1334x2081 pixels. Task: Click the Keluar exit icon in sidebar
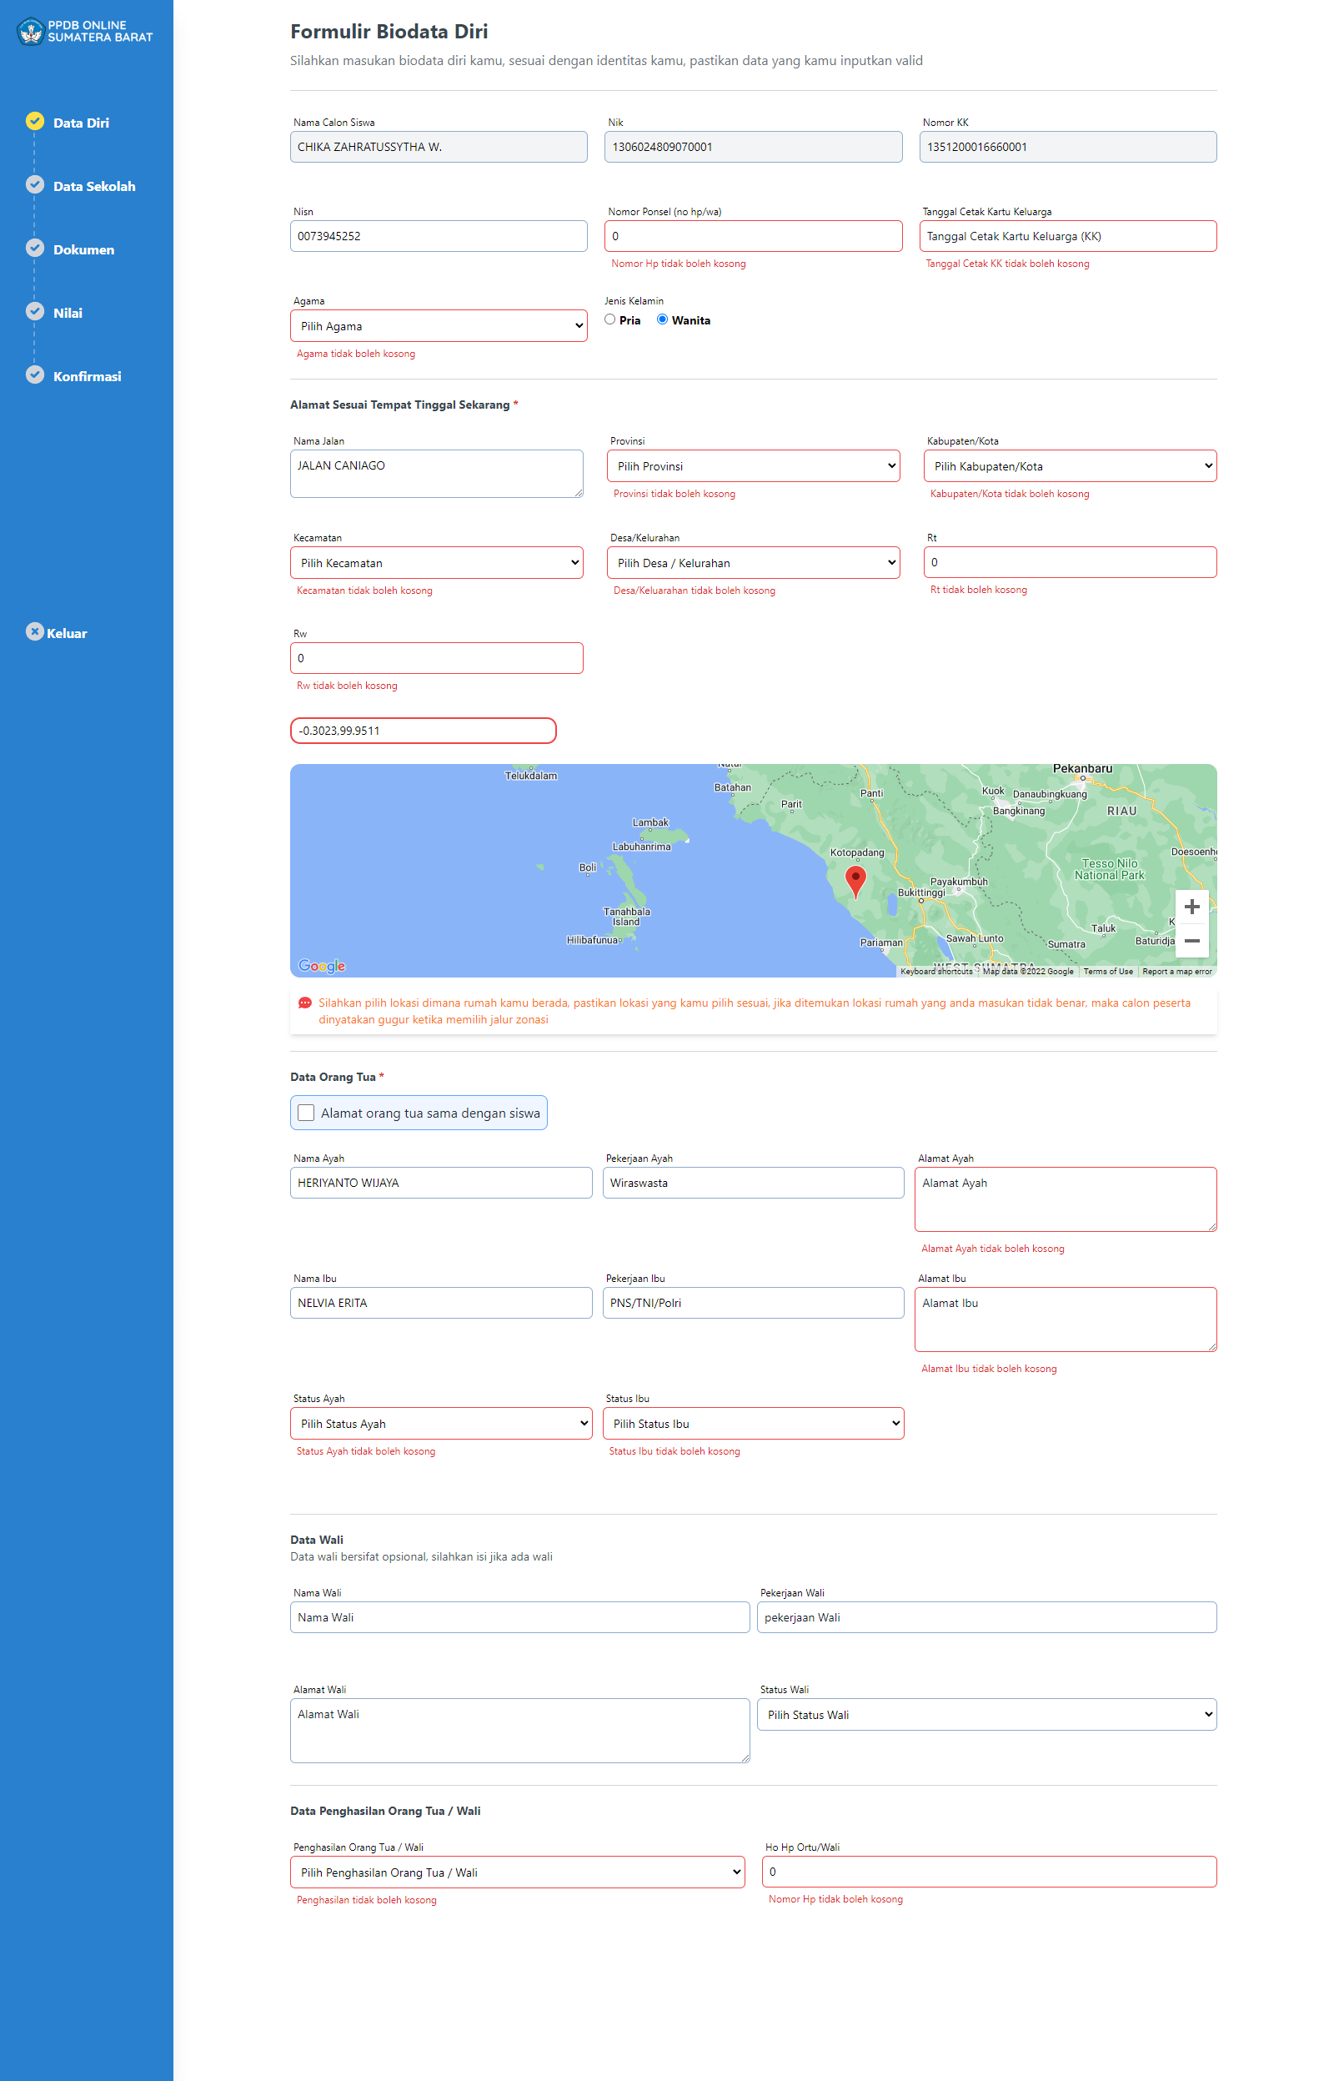(x=35, y=631)
